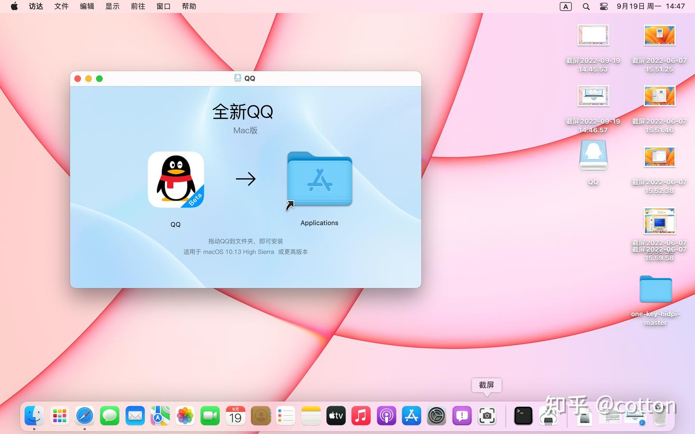Select the 截屏 2022-09-19 14.45.53 desktop file
Image resolution: width=695 pixels, height=434 pixels.
(x=593, y=35)
